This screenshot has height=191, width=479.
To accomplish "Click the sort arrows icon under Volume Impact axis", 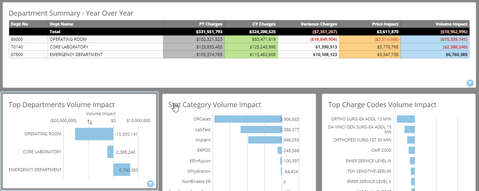I will pyautogui.click(x=90, y=122).
